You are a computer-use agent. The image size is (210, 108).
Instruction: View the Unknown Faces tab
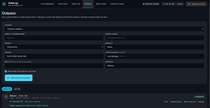117,4
